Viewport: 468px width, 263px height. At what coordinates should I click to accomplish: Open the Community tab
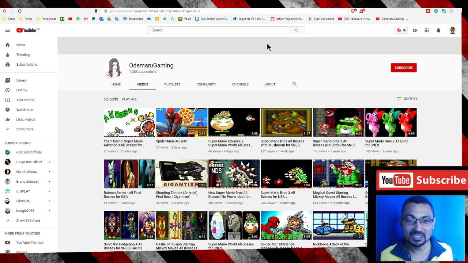pyautogui.click(x=206, y=84)
